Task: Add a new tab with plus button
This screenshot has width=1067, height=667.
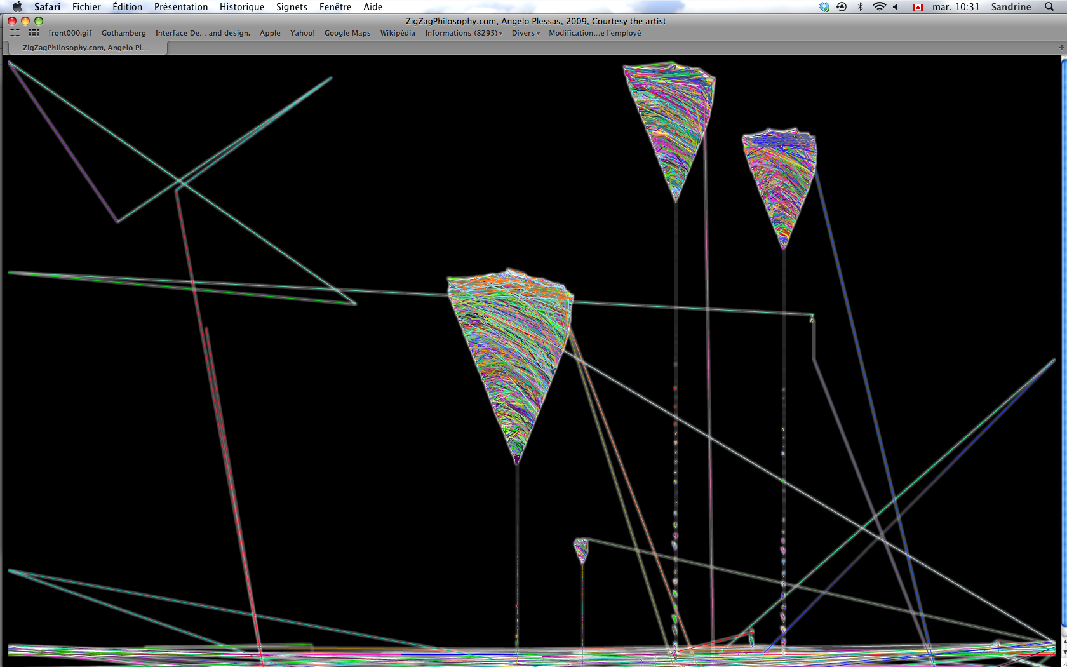Action: tap(1061, 48)
